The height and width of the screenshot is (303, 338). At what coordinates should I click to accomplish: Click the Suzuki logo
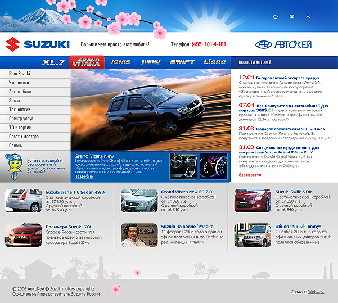click(x=38, y=44)
